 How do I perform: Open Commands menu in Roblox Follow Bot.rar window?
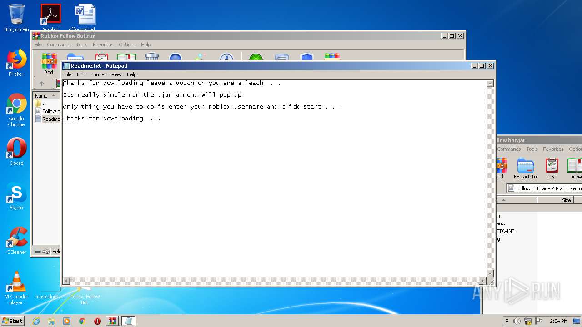point(59,45)
